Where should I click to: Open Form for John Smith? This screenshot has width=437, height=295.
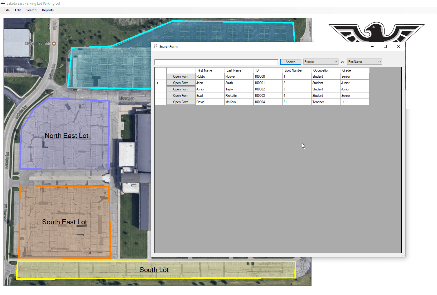(x=181, y=83)
